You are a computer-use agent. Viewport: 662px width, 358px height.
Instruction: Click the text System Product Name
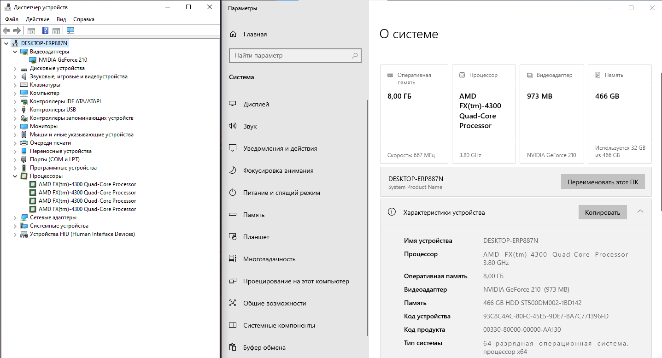(x=415, y=187)
